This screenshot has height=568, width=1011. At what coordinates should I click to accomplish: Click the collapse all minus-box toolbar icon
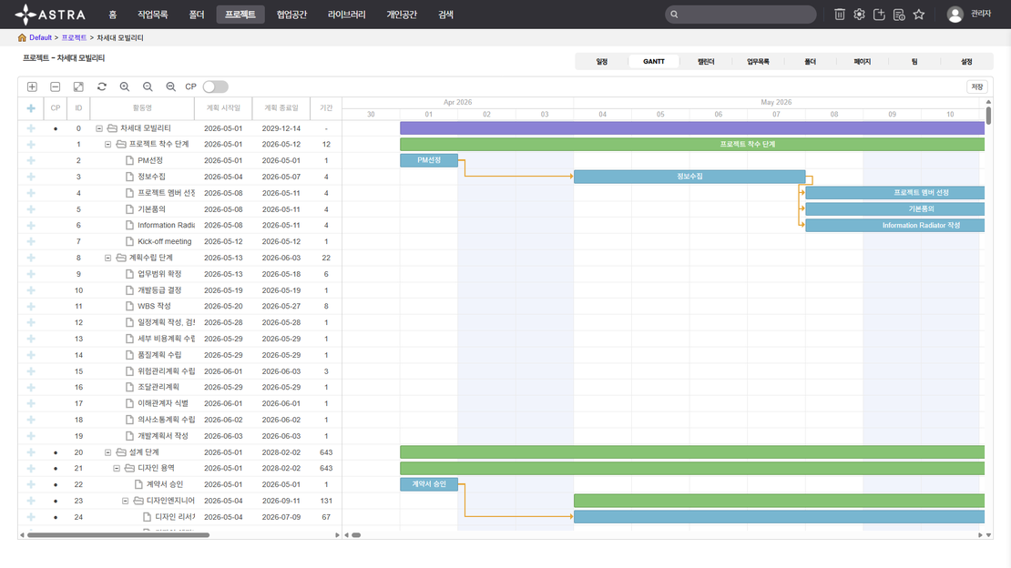point(56,86)
